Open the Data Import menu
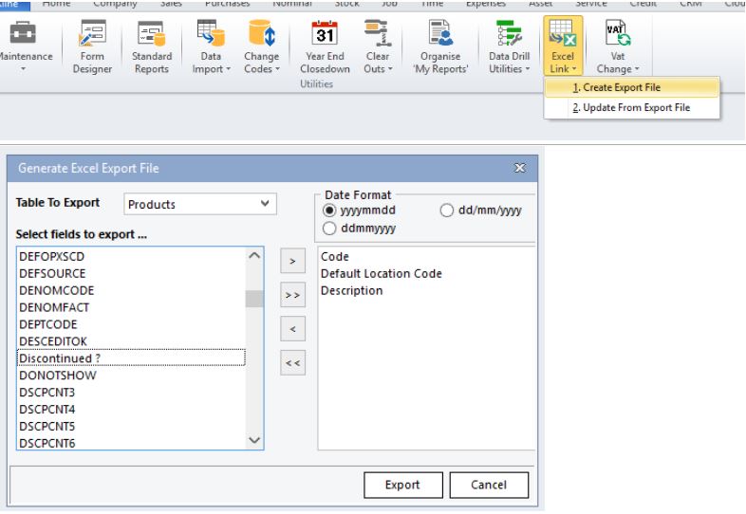 [211, 46]
